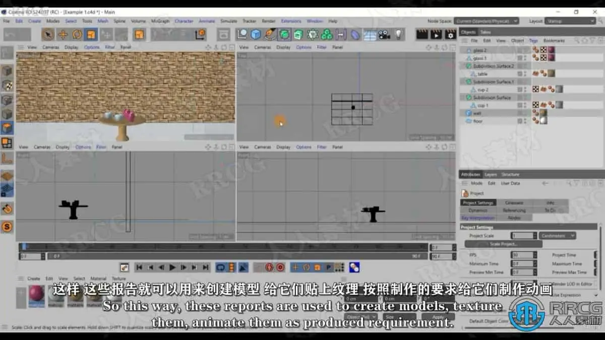Toggle visibility dots of table object
The height and width of the screenshot is (340, 605).
pyautogui.click(x=525, y=74)
